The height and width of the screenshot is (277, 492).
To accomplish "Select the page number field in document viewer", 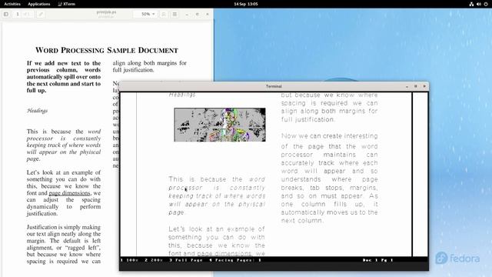I will [18, 14].
